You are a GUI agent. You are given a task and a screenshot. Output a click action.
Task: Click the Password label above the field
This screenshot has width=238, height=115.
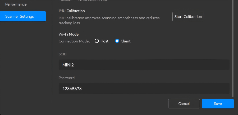(67, 78)
